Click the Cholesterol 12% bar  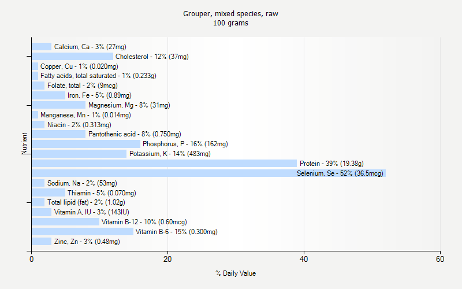point(72,57)
